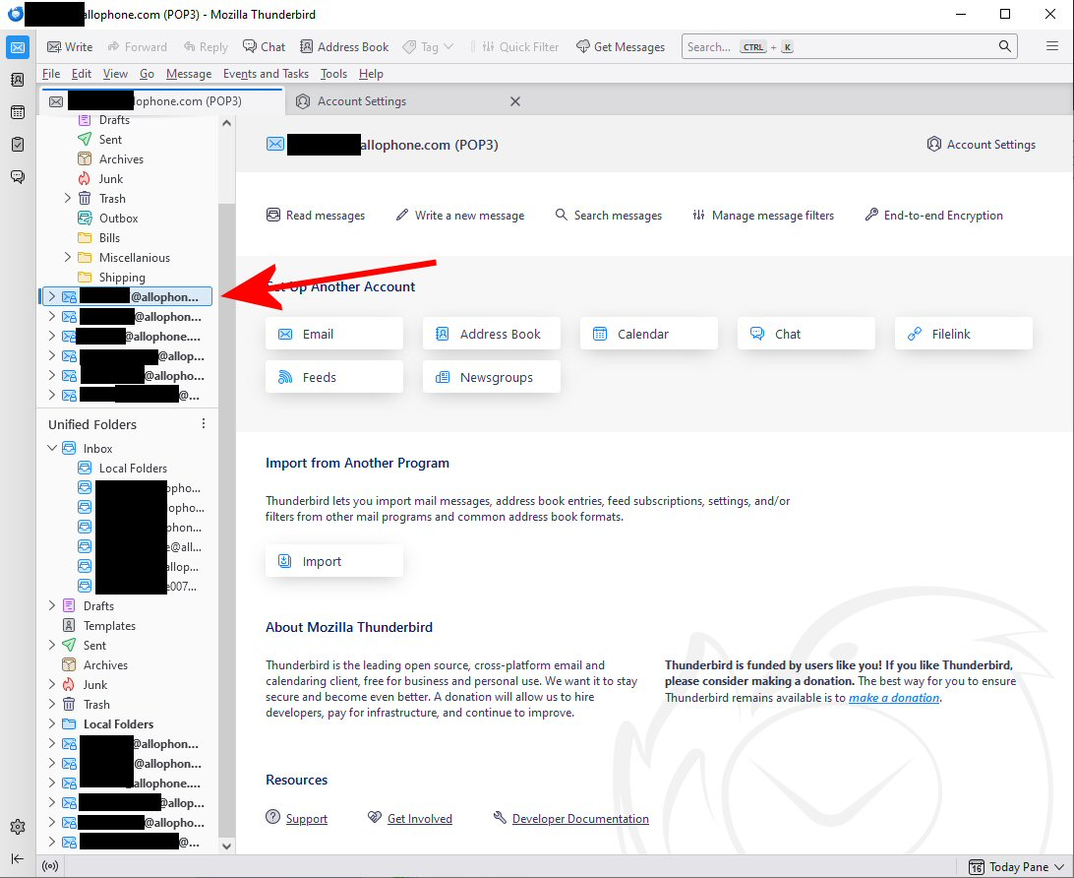Image resolution: width=1074 pixels, height=878 pixels.
Task: Open the Unified Folders options menu
Action: tap(204, 424)
